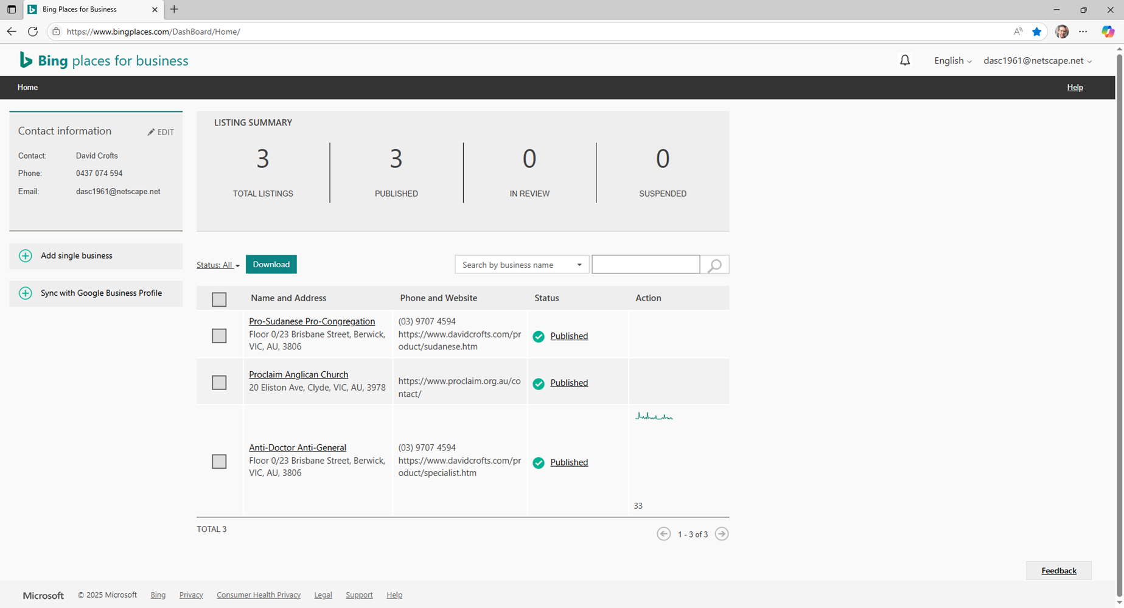Click contact email dasc1961@netscape.net in Contact information
1124x608 pixels.
tap(118, 192)
